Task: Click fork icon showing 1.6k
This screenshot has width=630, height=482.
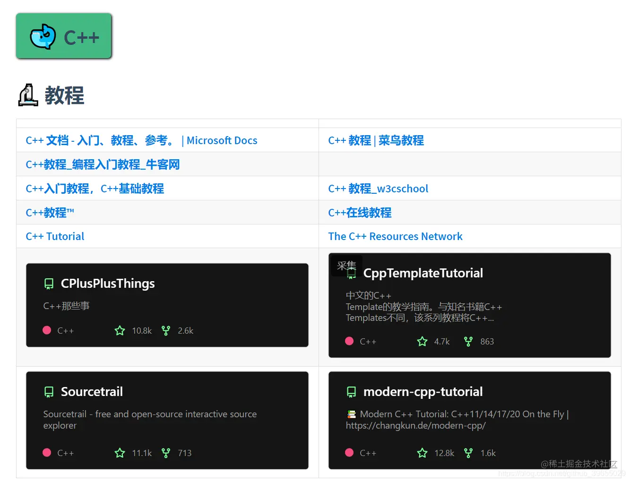Action: [468, 453]
